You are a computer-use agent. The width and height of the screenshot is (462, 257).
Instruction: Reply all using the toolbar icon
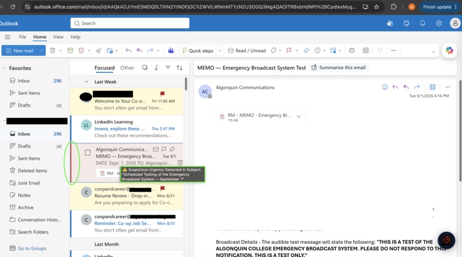coord(139,50)
